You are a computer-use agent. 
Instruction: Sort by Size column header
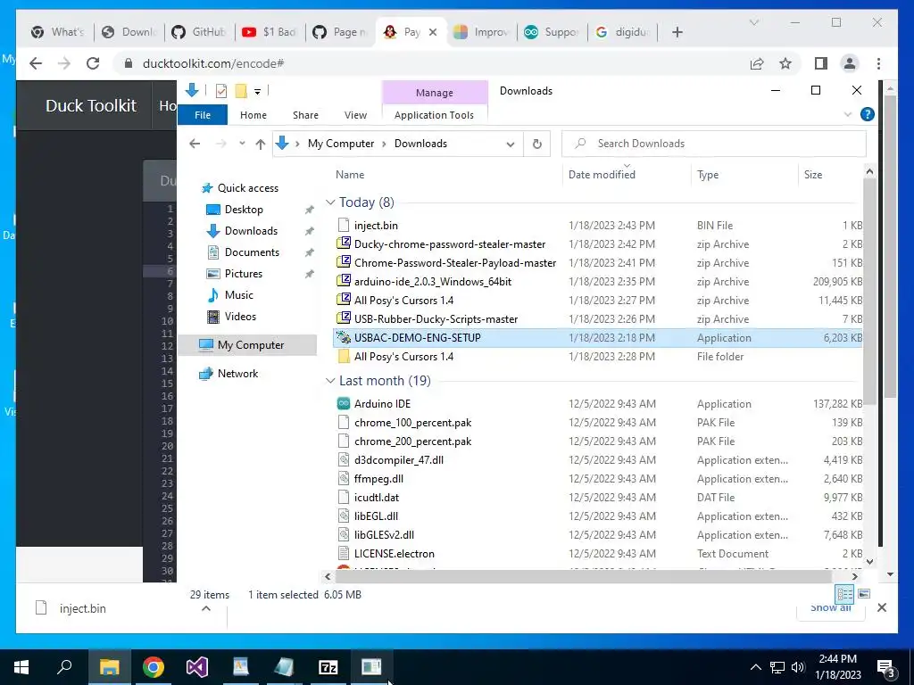[812, 174]
